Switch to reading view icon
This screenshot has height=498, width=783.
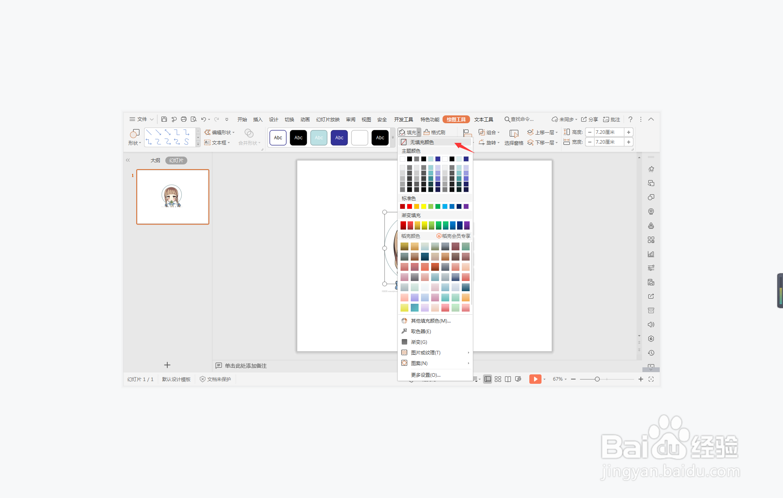[508, 379]
